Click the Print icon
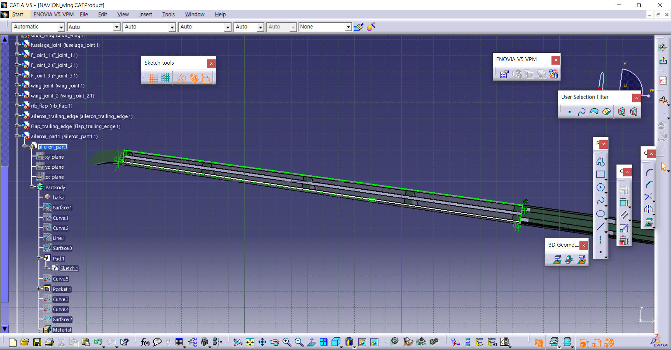671x350 pixels. pyautogui.click(x=49, y=342)
